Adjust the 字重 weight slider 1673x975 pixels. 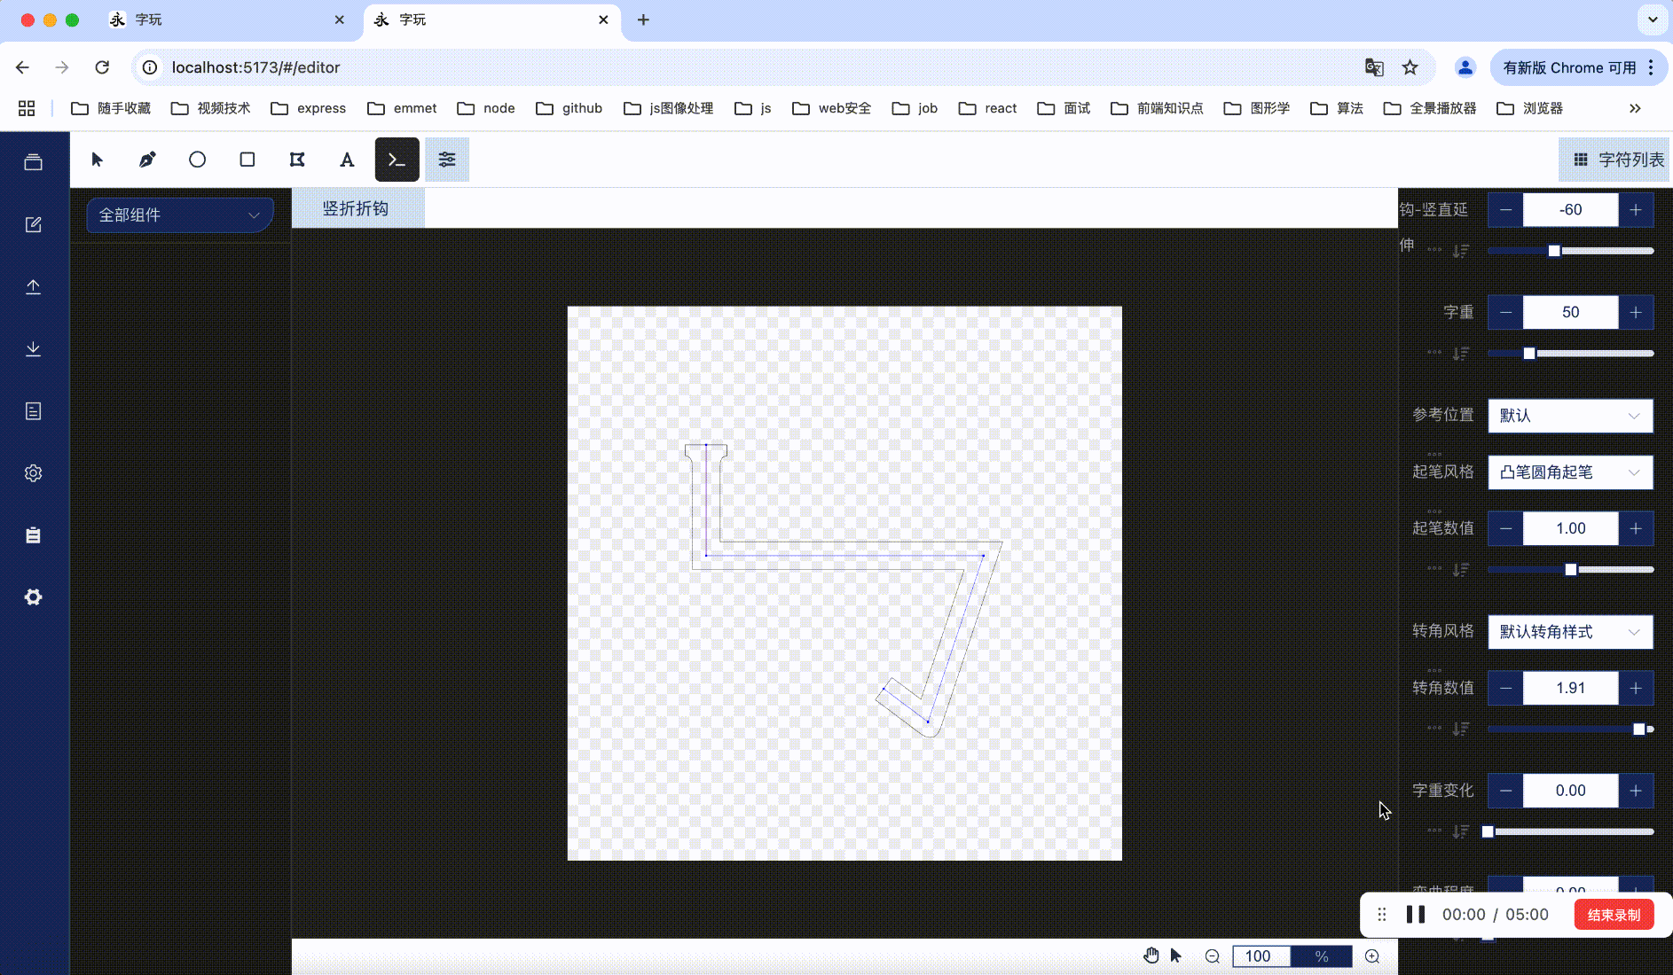(x=1528, y=353)
